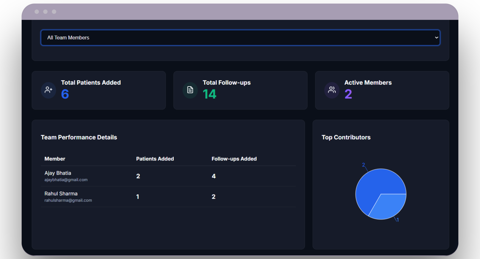Click the add-patient icon
Viewport: 480px width, 259px height.
click(48, 90)
